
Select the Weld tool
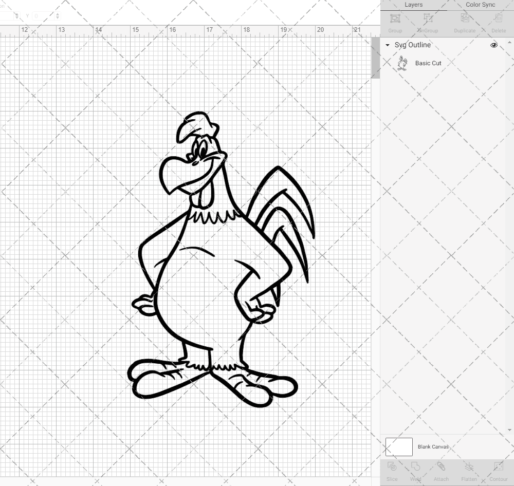[x=415, y=466]
